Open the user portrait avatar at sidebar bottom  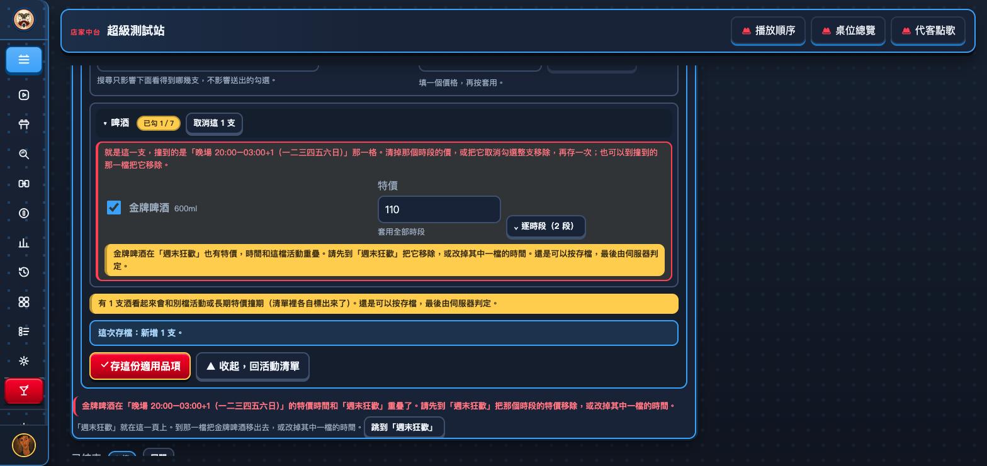(24, 445)
